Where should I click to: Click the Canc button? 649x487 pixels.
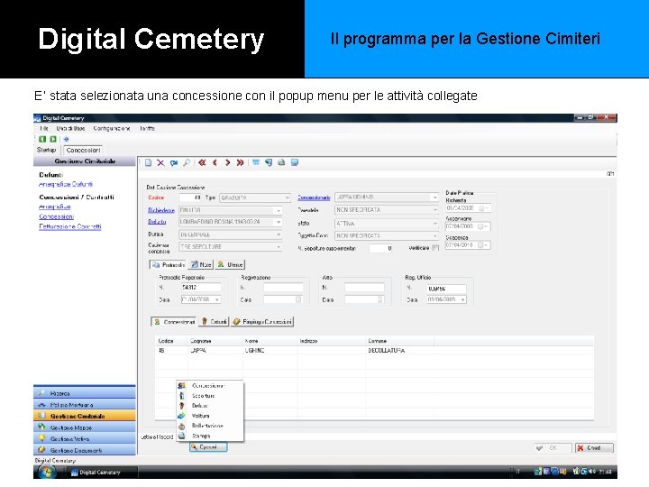click(594, 447)
